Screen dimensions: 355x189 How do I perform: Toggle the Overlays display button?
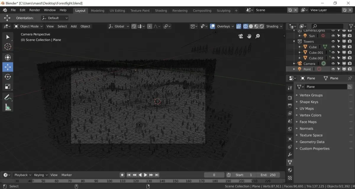coord(212,26)
